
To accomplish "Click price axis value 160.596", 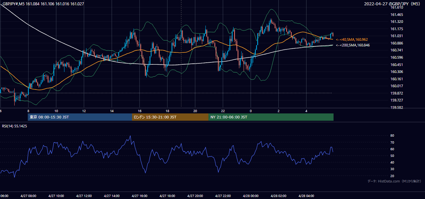I will 396,57.
